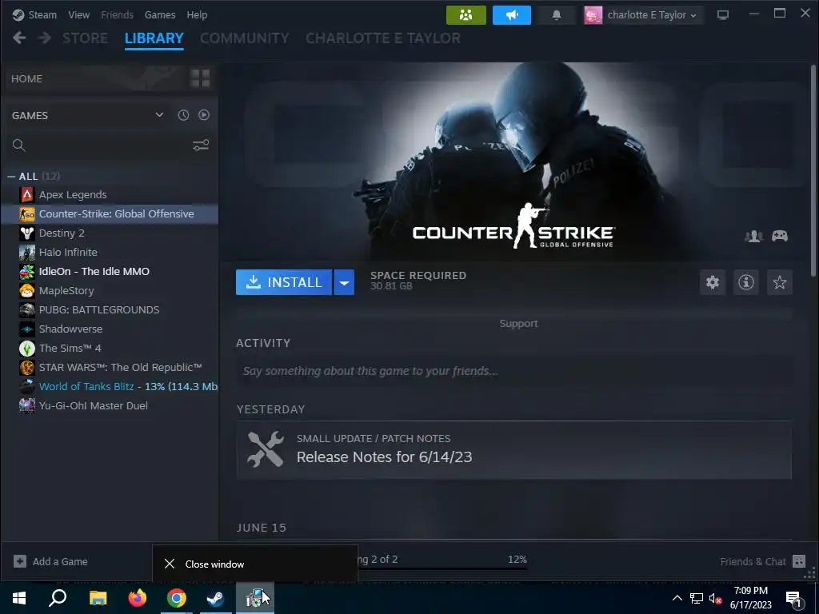Click the forward navigation arrow
Image resolution: width=819 pixels, height=614 pixels.
[45, 38]
